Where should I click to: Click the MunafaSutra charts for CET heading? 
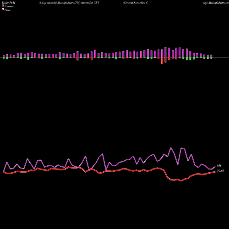pyautogui.click(x=69, y=3)
